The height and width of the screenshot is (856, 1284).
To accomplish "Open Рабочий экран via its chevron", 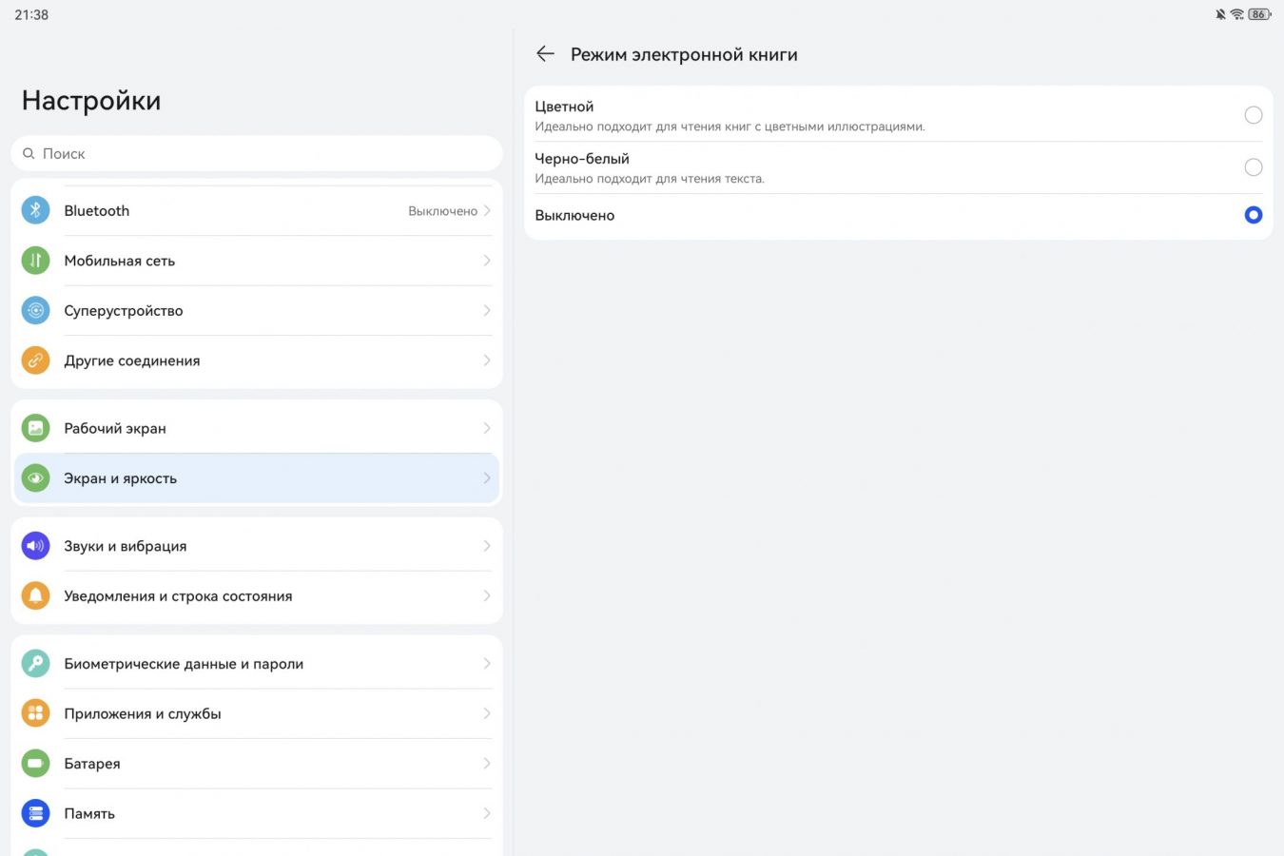I will tap(487, 428).
